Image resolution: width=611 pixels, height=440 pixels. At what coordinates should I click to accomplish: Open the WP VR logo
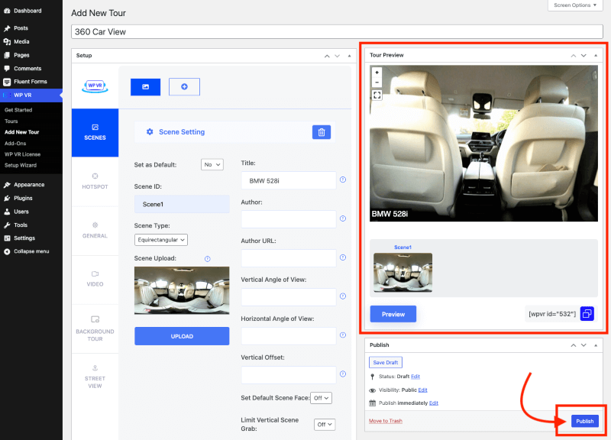[95, 86]
